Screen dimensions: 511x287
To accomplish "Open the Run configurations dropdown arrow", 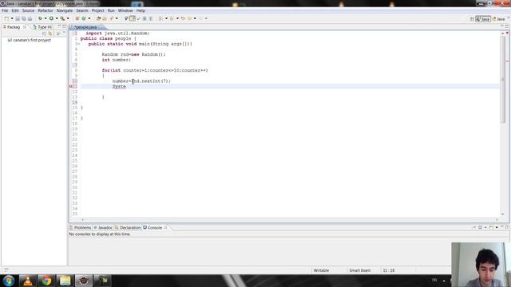I will pos(57,18).
